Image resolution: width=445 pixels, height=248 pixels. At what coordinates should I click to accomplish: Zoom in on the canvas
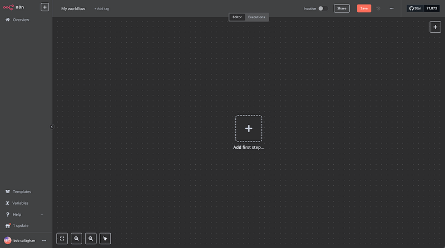tap(77, 239)
